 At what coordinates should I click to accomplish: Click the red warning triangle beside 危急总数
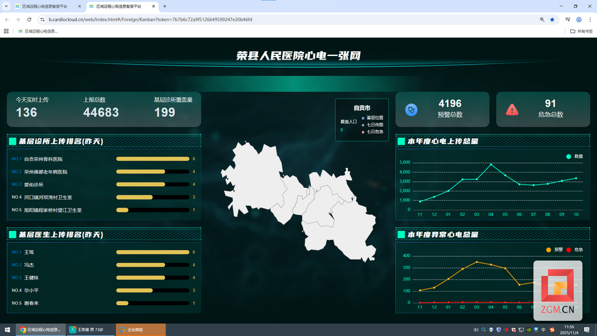coord(511,110)
